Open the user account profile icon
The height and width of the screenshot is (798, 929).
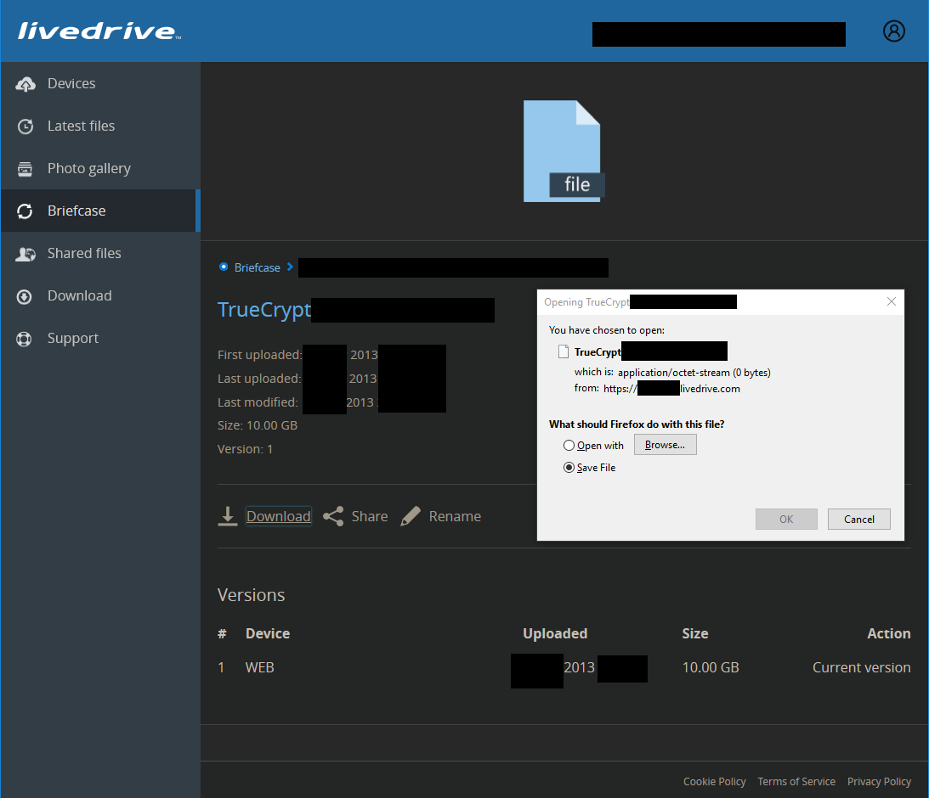(x=893, y=31)
